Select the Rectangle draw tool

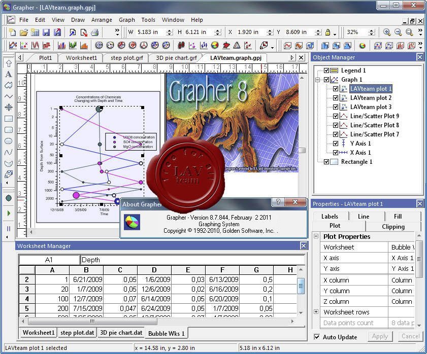[9, 119]
